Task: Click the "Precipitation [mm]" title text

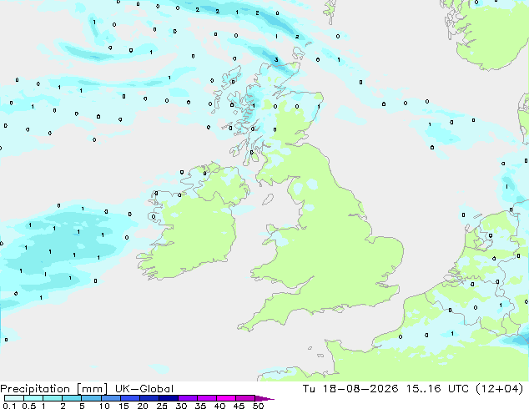Action: pos(54,389)
